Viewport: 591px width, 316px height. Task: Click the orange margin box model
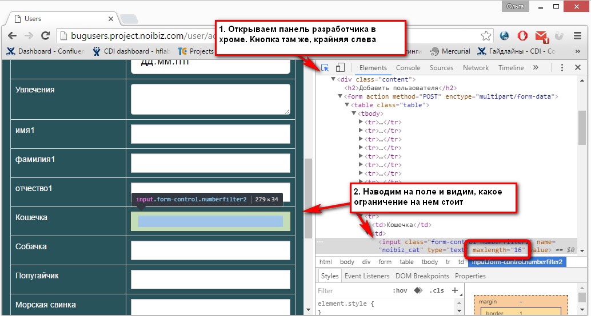coord(521,302)
